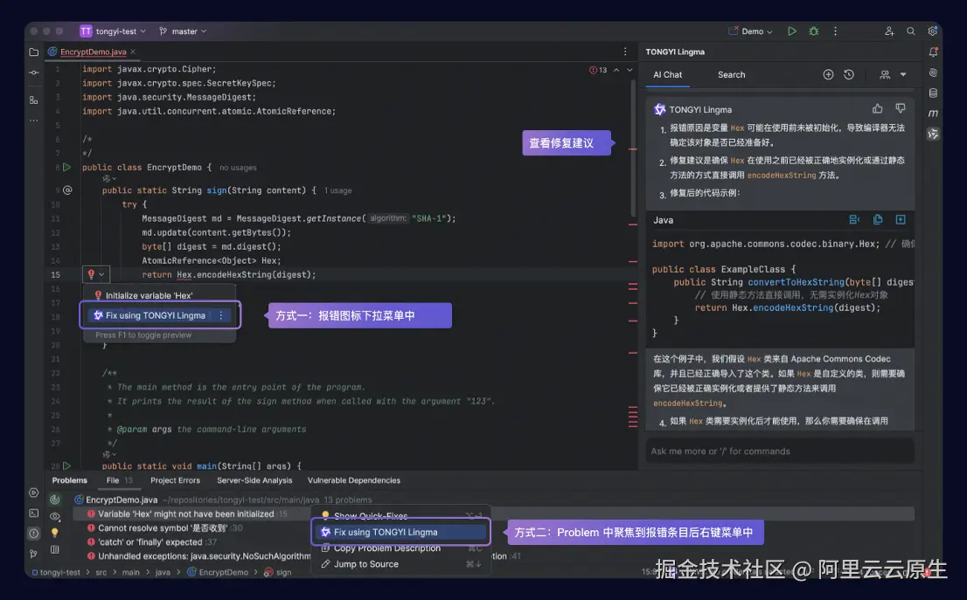Focus the Ask me more chat input
Screen dimensions: 967x600
click(780, 451)
